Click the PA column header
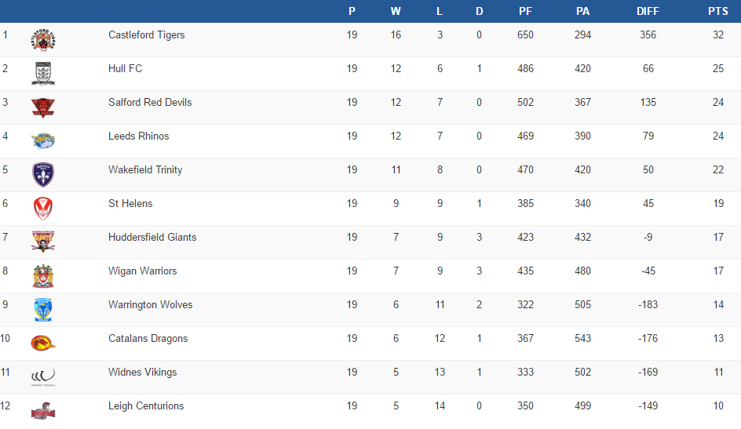 coord(582,11)
